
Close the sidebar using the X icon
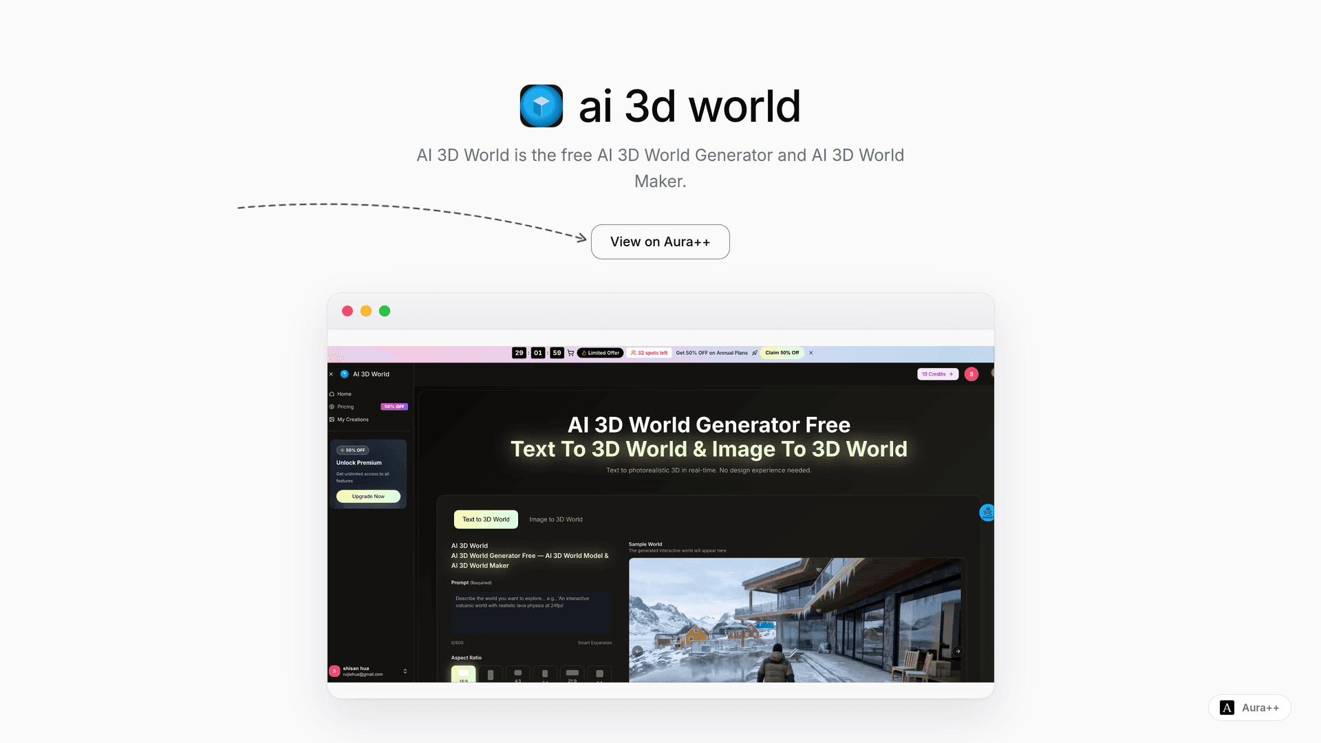point(331,374)
